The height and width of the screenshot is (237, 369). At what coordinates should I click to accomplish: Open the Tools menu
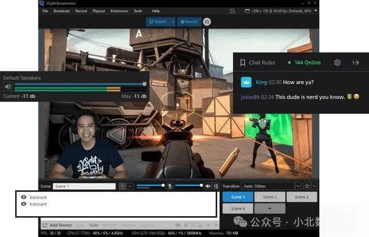(138, 11)
